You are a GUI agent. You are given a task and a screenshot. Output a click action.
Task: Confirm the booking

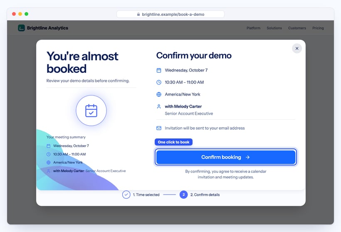(x=226, y=157)
